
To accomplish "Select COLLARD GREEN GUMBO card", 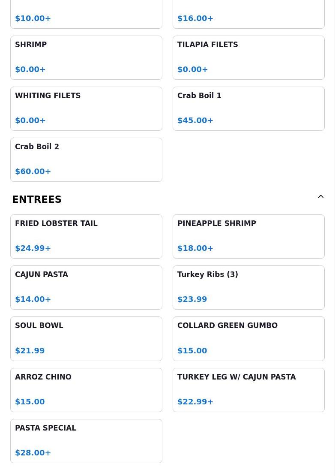I will pos(248,339).
